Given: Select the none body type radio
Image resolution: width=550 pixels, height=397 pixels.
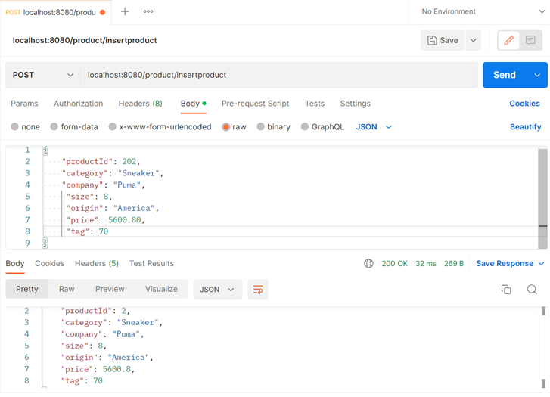Looking at the screenshot, I should coord(14,126).
